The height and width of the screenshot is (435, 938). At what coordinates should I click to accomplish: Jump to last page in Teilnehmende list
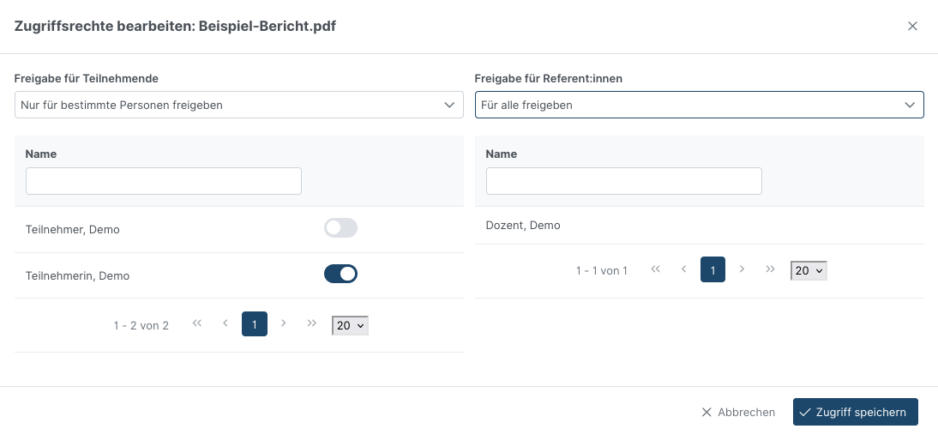point(312,323)
